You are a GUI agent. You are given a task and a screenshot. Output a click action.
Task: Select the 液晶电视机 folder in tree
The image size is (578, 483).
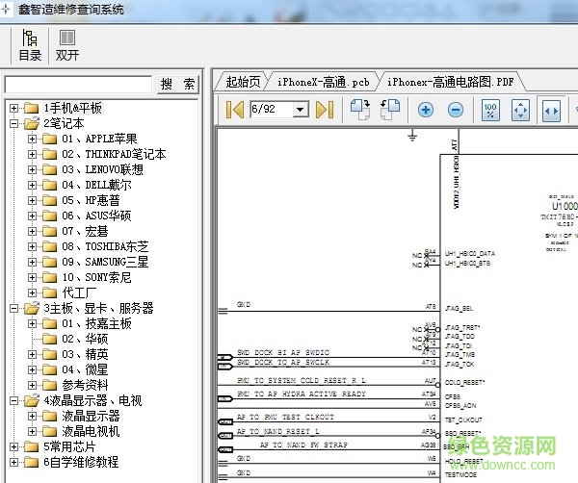pos(91,431)
